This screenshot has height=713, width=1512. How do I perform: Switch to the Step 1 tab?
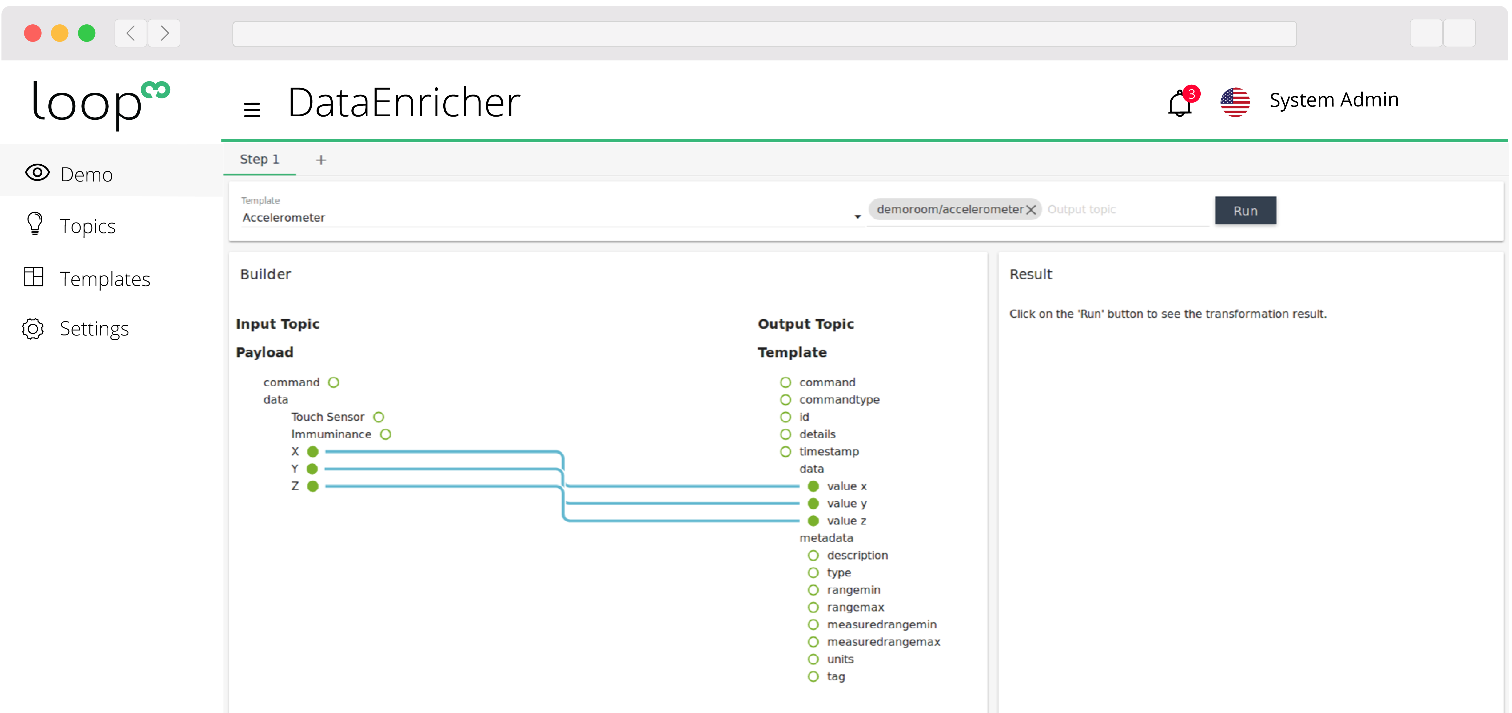[x=259, y=159]
